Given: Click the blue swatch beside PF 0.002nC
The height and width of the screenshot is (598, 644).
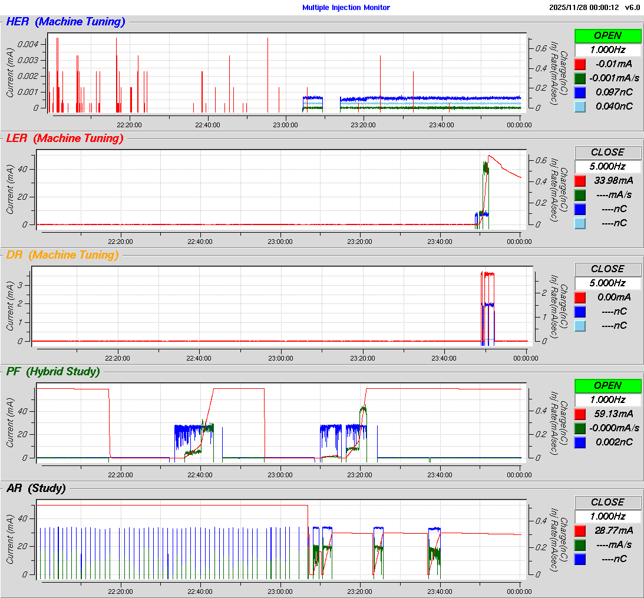Looking at the screenshot, I should [580, 442].
